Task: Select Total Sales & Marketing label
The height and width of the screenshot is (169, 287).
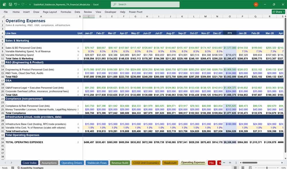Action: coord(19,59)
